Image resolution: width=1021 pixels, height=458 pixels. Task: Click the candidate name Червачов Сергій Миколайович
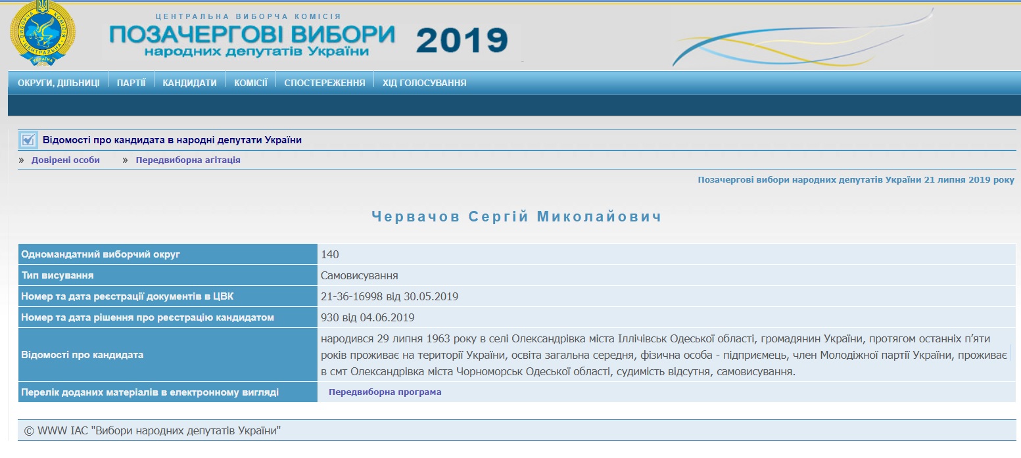pos(516,217)
